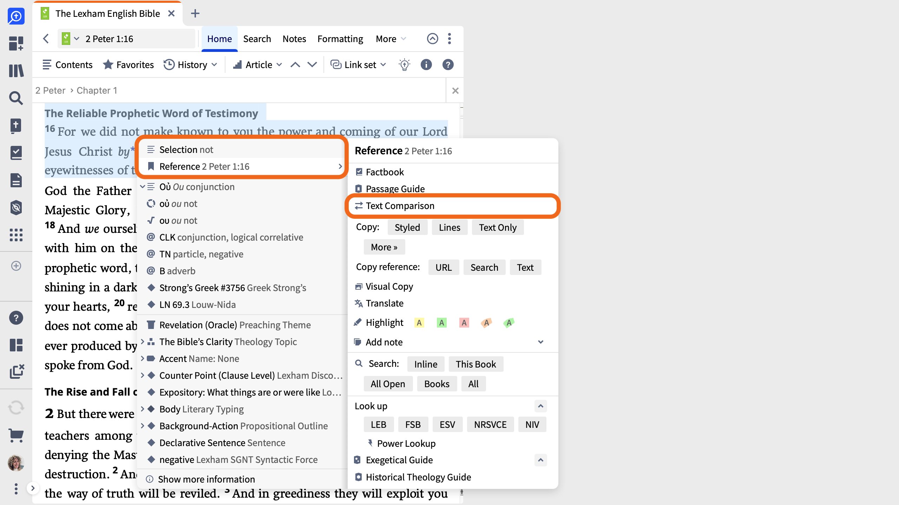Viewport: 899px width, 505px height.
Task: Click the add shortcut plus circle icon
Action: tap(16, 266)
